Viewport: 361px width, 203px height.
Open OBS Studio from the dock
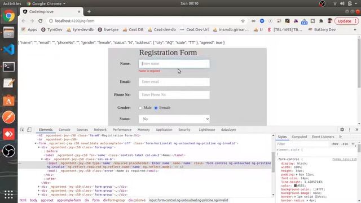[x=9, y=151]
